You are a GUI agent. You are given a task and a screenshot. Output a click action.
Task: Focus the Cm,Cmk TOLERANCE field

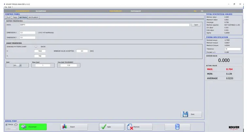tap(69, 65)
